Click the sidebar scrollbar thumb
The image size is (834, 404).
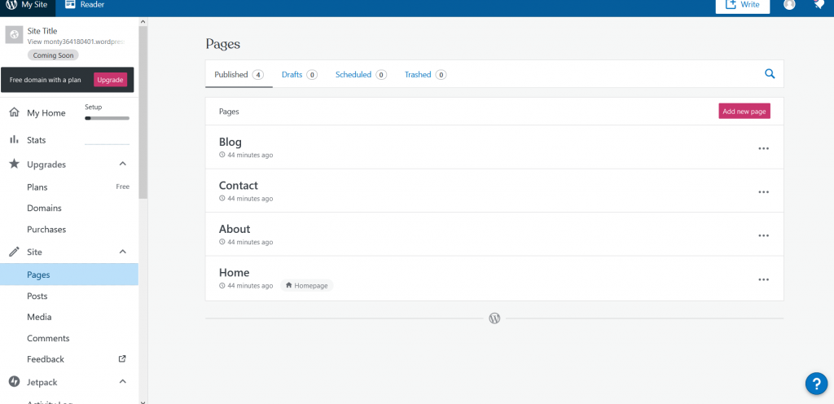(x=143, y=112)
